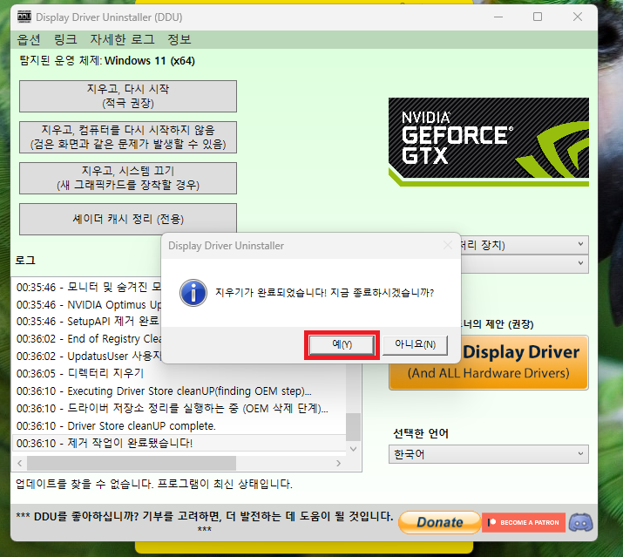Viewport: 623px width, 557px height.
Task: Click the 로그 section label
Action: [25, 260]
